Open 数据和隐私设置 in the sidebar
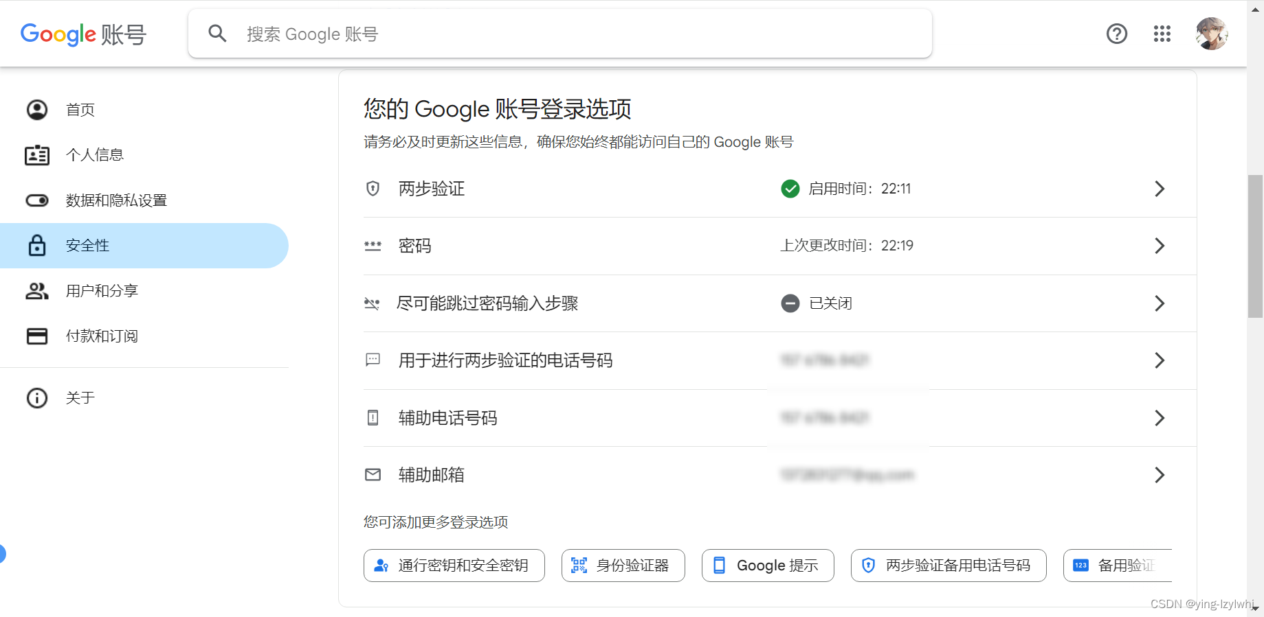The image size is (1264, 617). pos(144,200)
